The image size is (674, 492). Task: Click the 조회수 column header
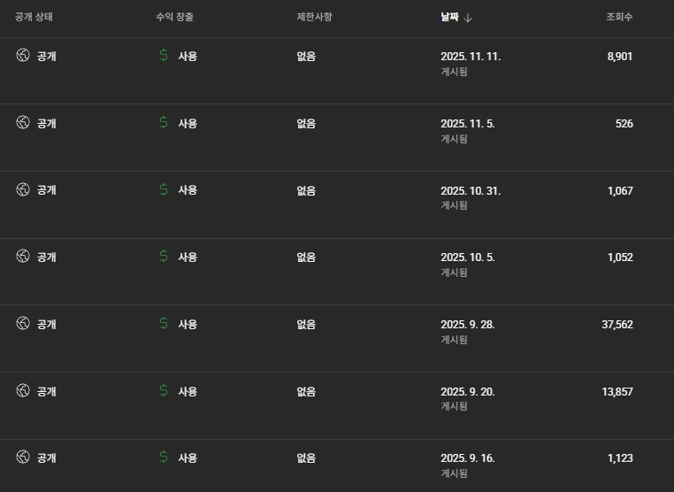point(619,17)
